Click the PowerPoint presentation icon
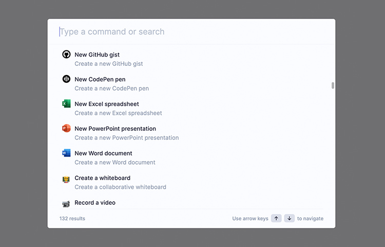Screen dimensions: 385x247 [66, 128]
